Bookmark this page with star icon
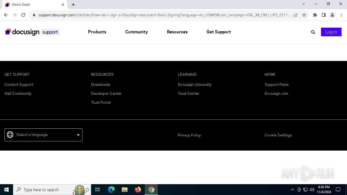 pyautogui.click(x=304, y=15)
